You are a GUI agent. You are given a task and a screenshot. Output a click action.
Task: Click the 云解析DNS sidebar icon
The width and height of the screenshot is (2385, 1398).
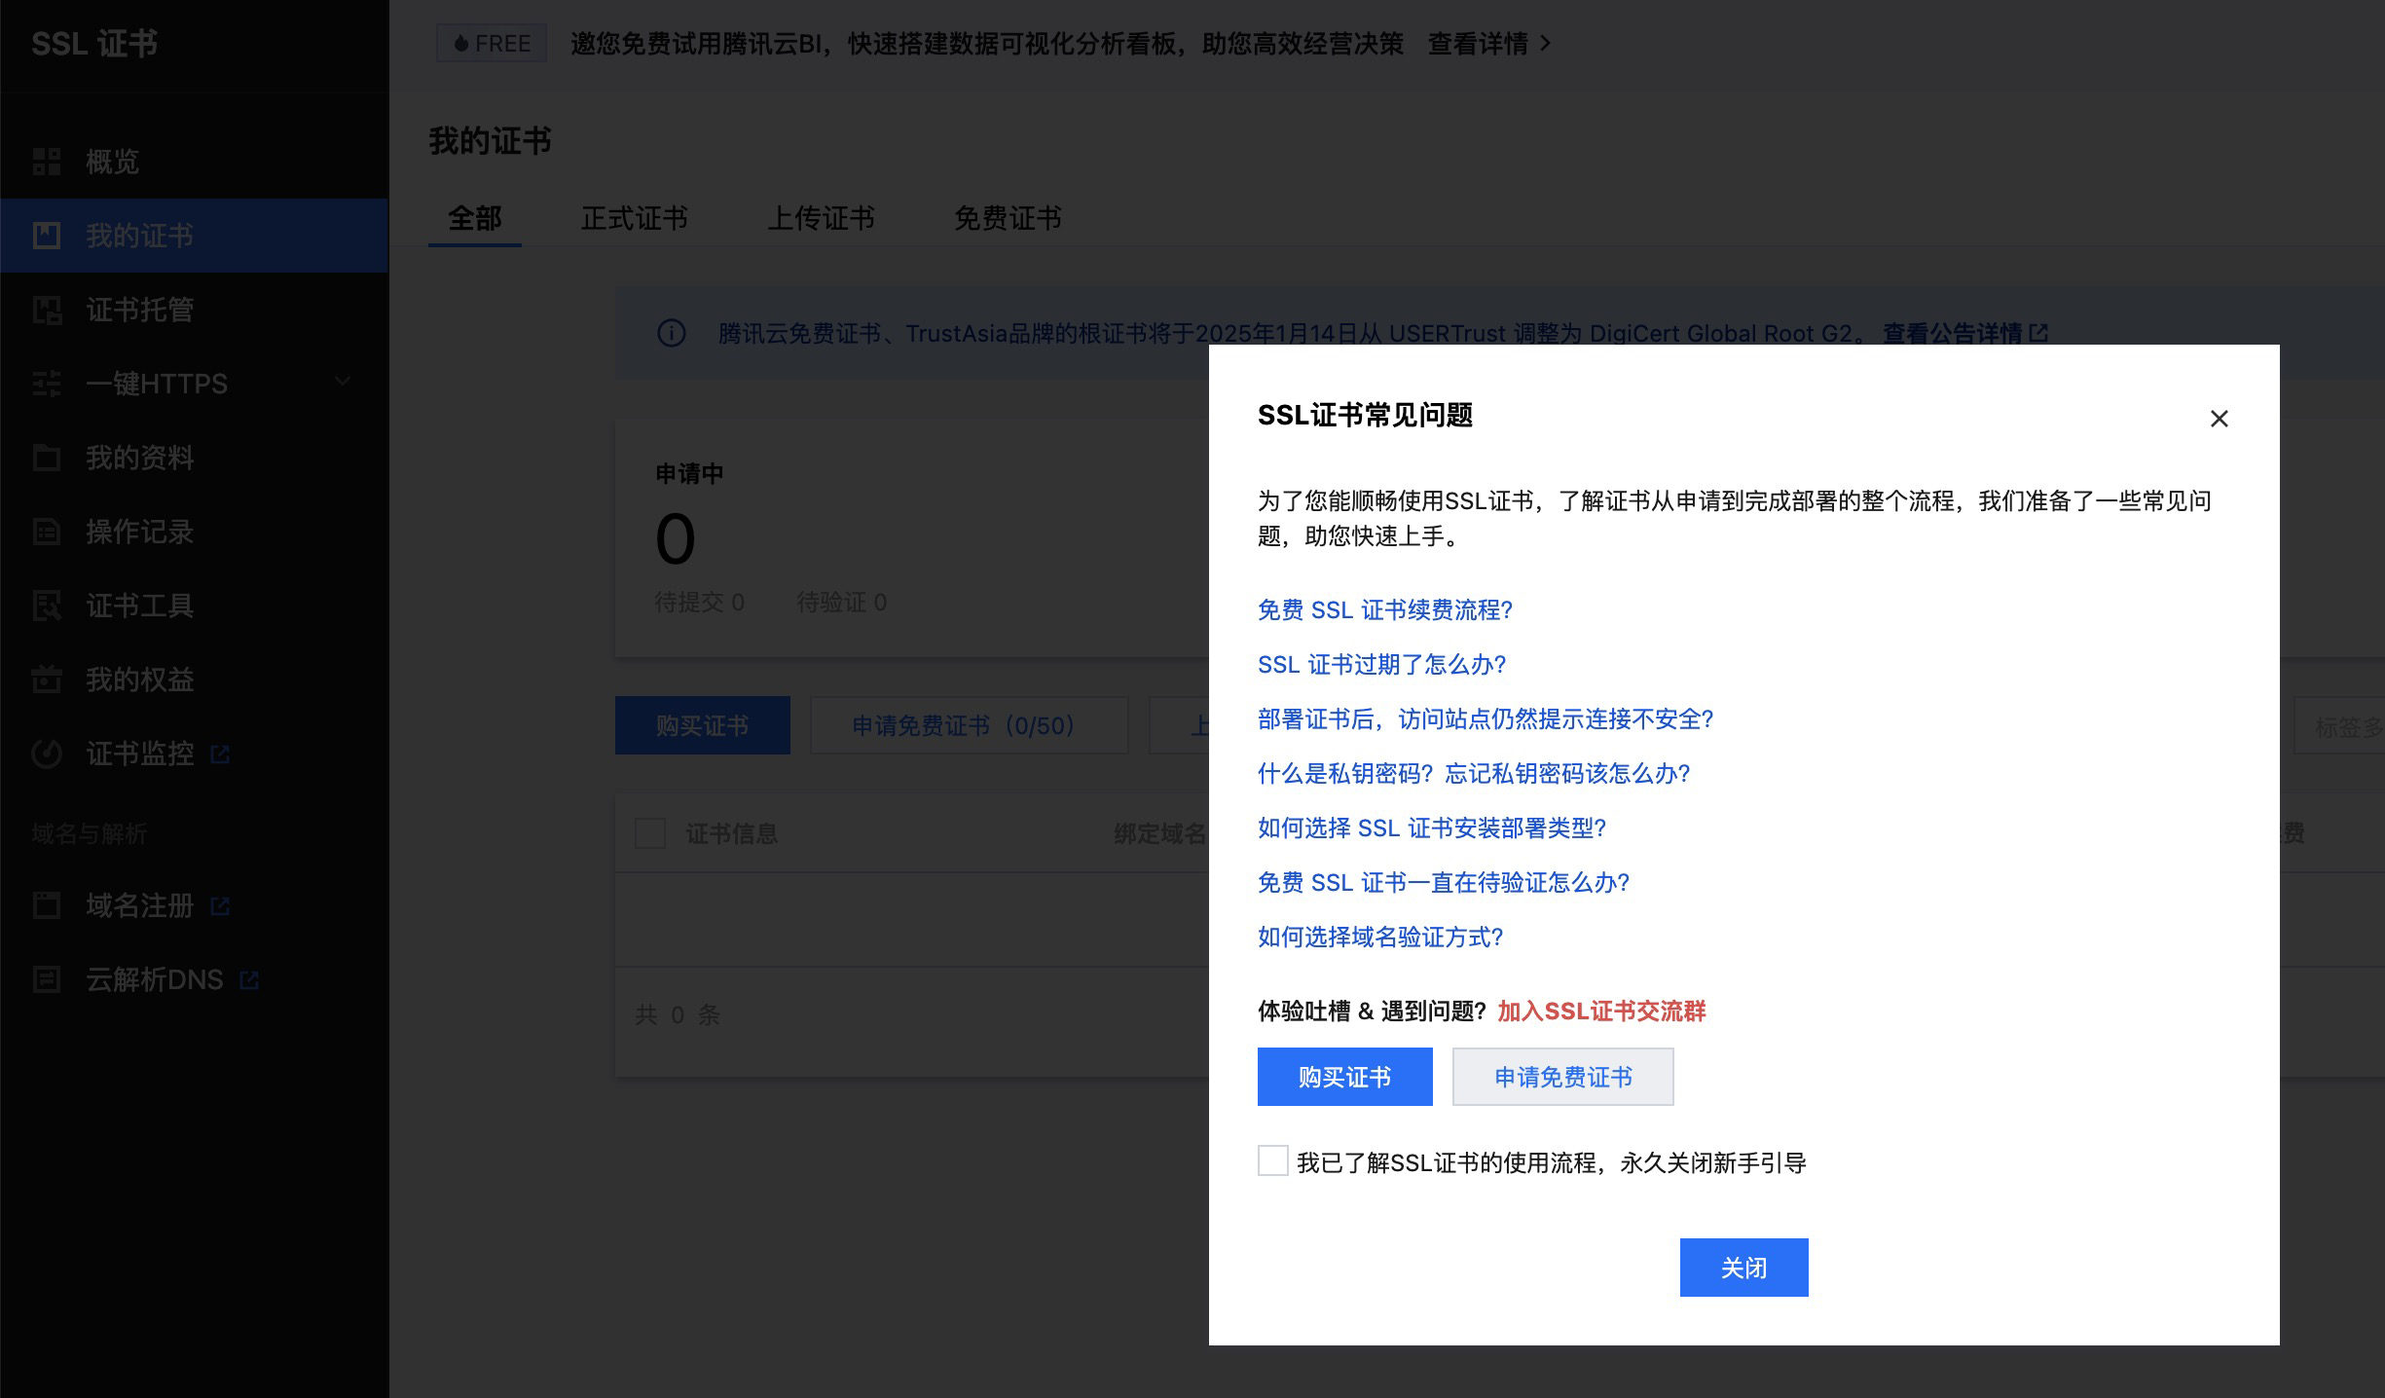(x=47, y=979)
